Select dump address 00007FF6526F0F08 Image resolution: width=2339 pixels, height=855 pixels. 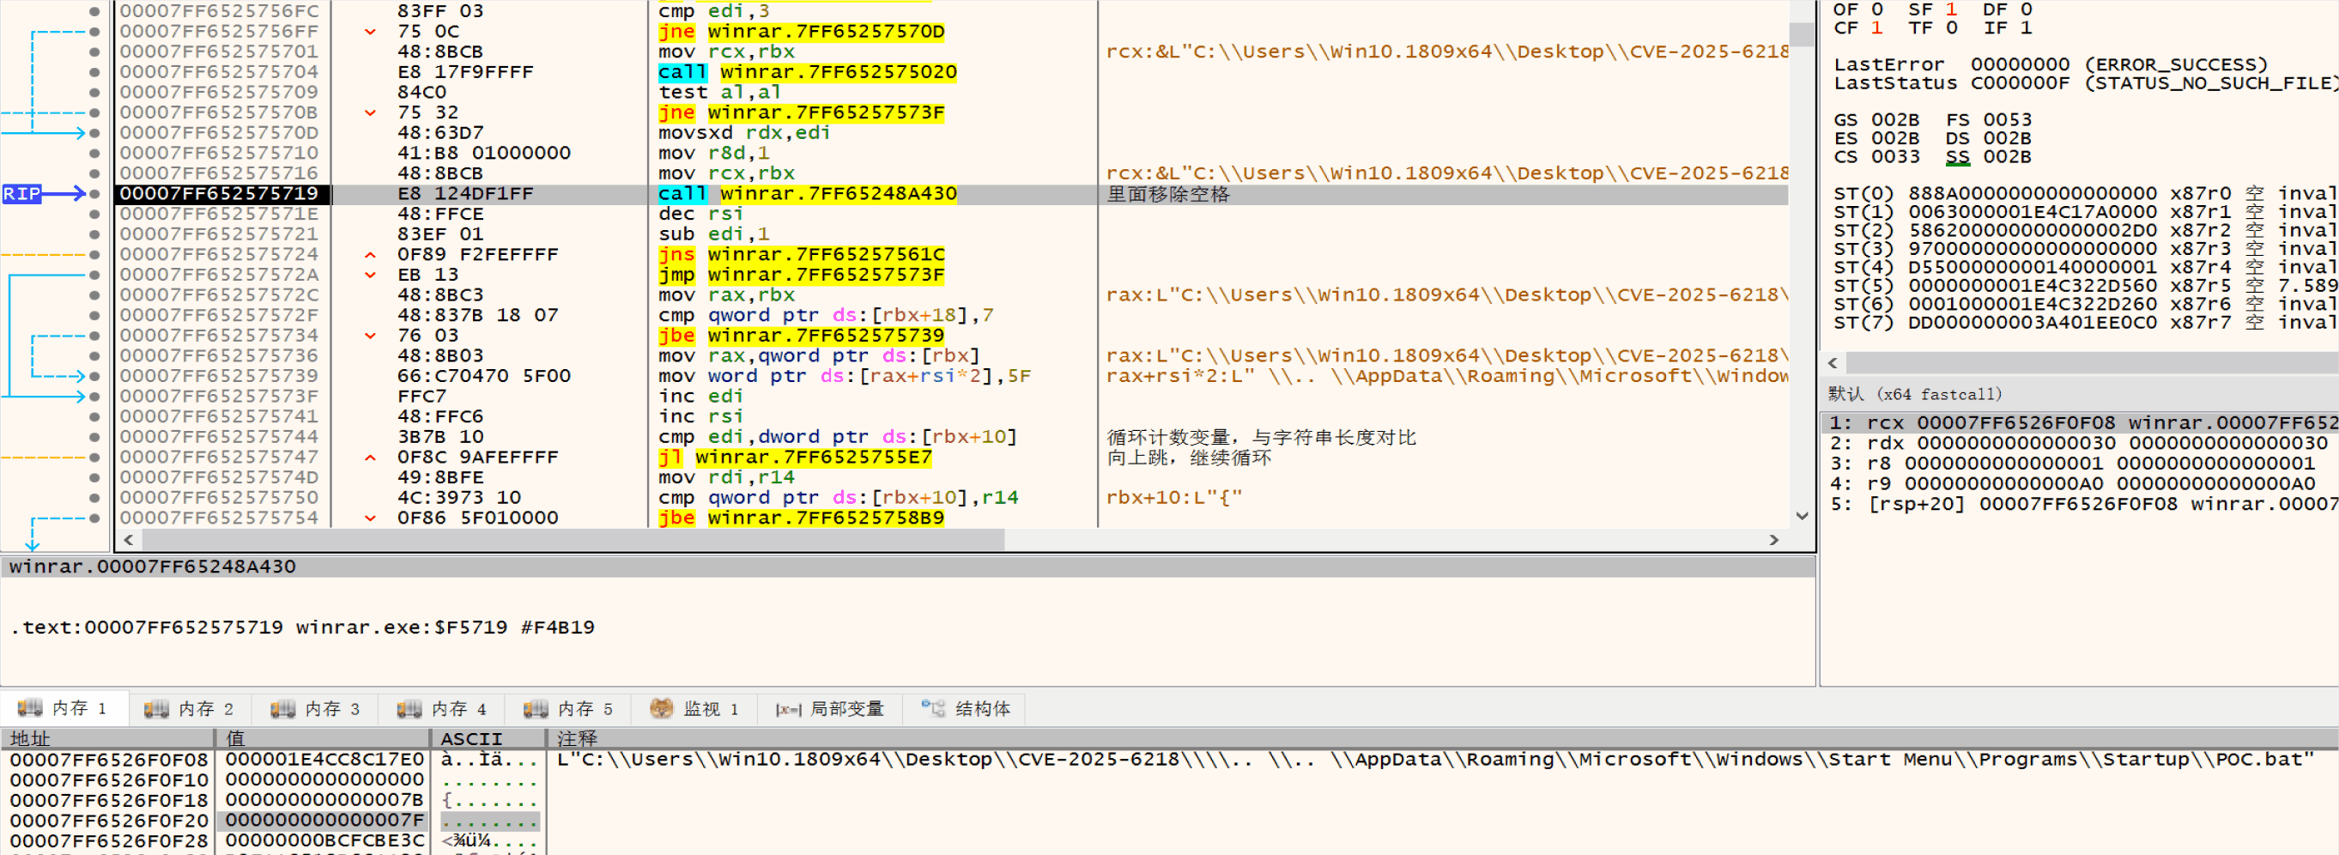pos(109,759)
